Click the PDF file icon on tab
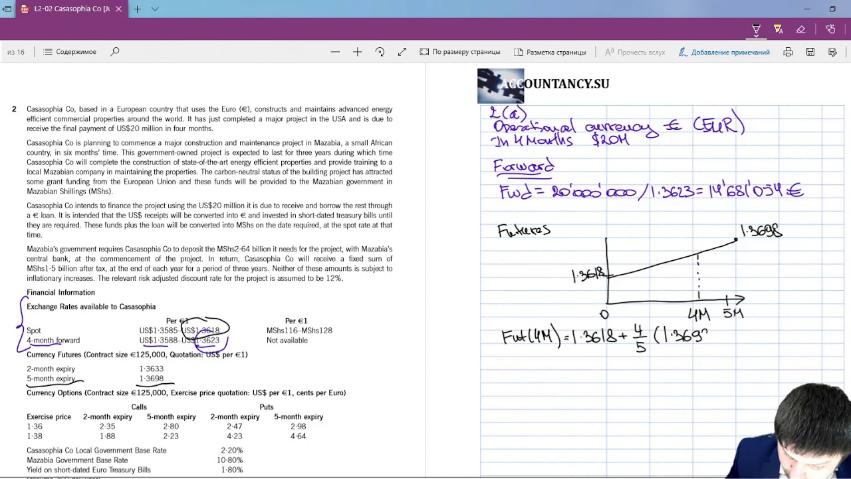Viewport: 851px width, 479px height. (25, 9)
